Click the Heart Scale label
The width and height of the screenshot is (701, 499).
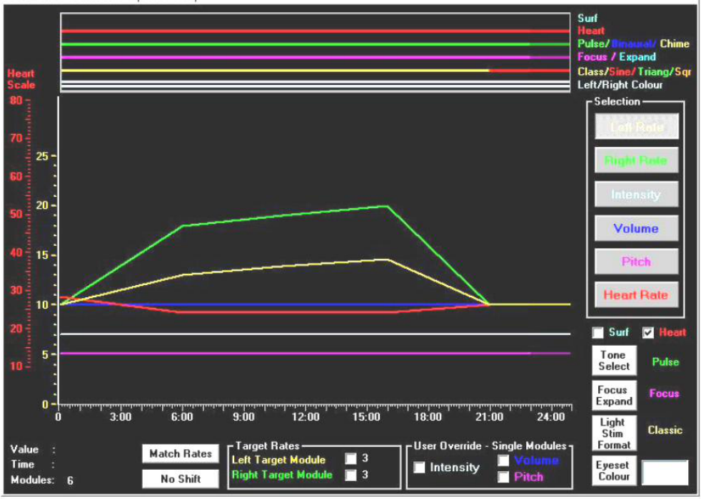21,79
